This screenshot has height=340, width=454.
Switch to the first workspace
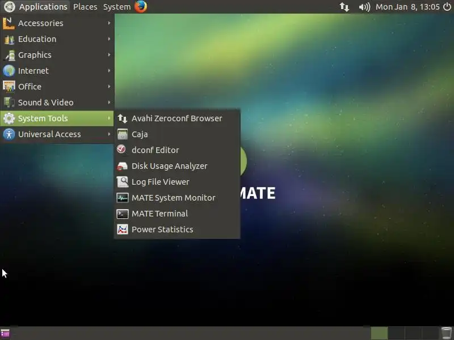tap(379, 333)
